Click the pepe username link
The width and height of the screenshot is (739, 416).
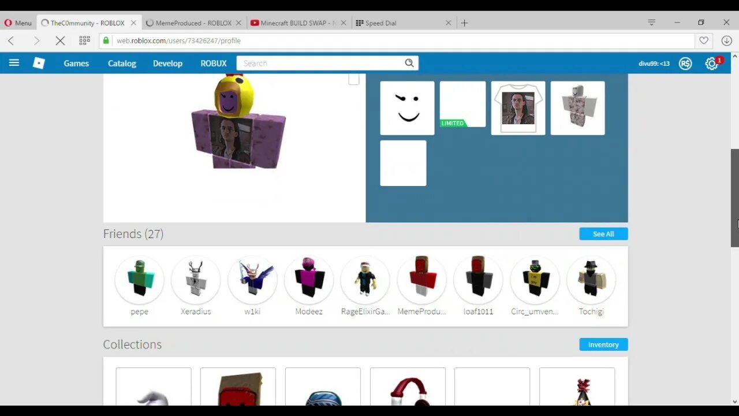coord(139,311)
